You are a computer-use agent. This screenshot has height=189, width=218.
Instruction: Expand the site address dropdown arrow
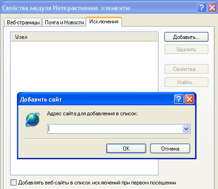pyautogui.click(x=186, y=129)
